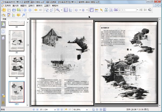
Task: Select the blue arrow drawing tool
Action: pos(23,15)
